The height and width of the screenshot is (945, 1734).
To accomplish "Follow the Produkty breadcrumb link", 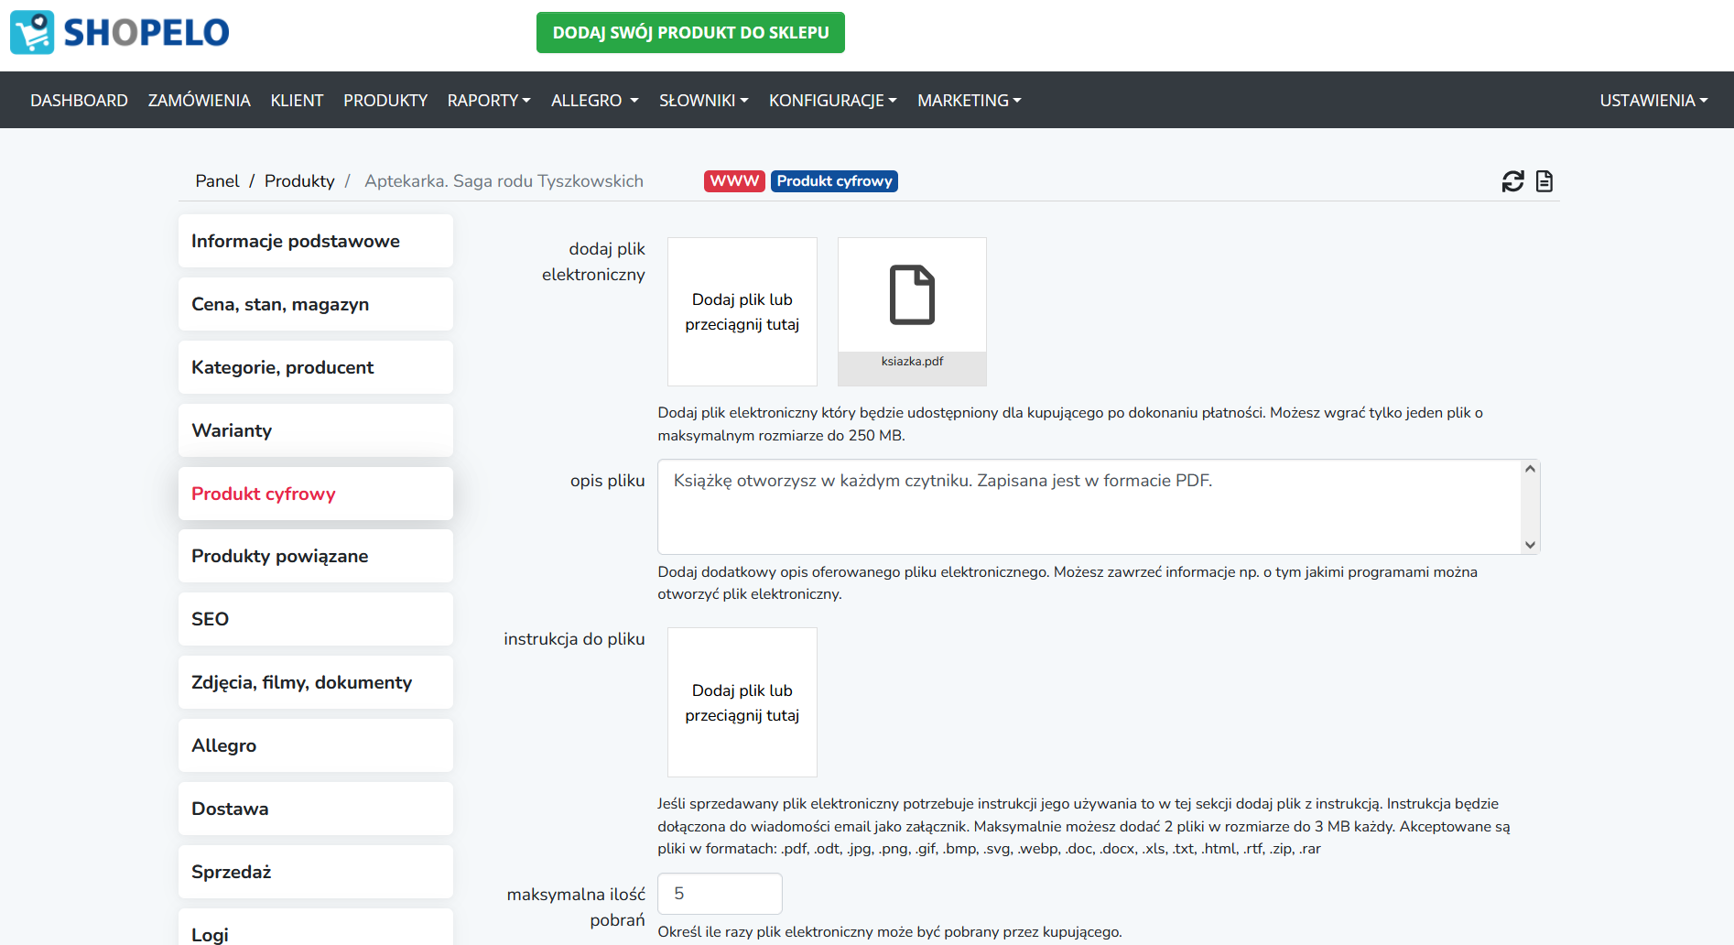I will pos(299,181).
